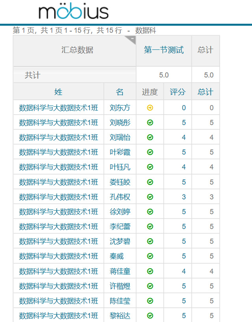Click the score 4 for 叶钰凡

point(184,167)
